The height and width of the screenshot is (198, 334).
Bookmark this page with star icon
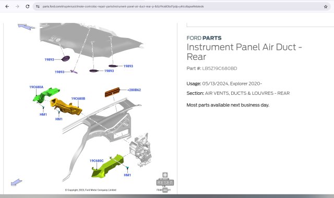click(326, 7)
